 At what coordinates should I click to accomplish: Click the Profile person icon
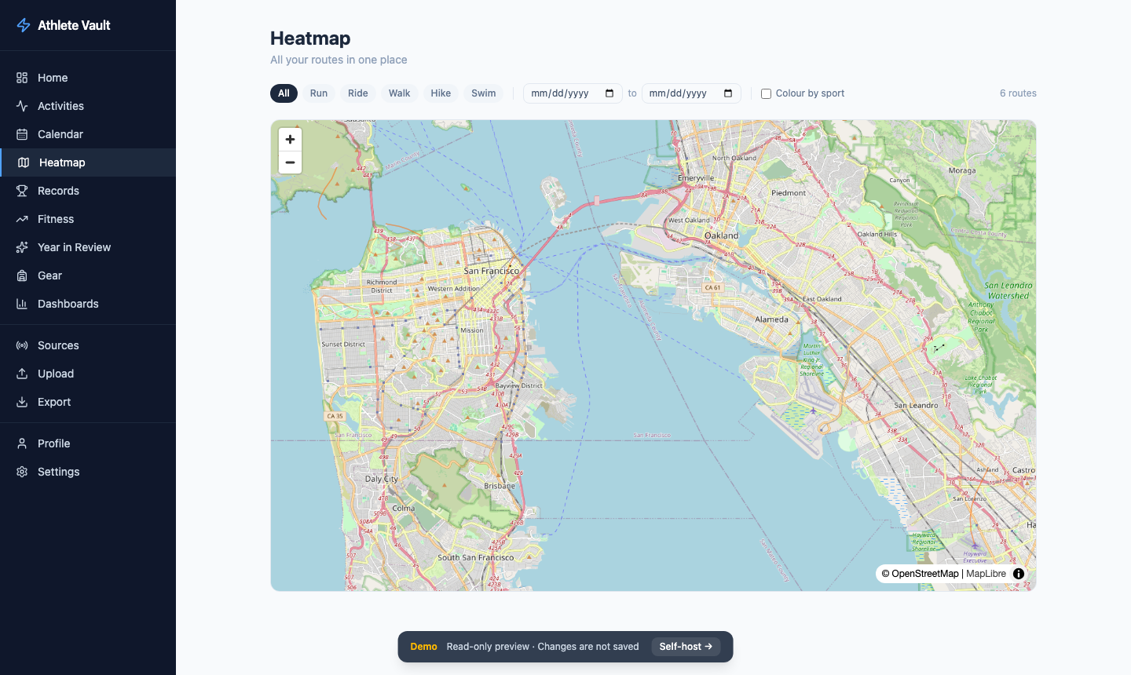22,443
